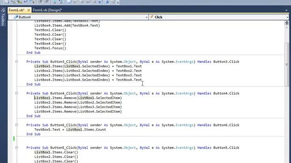Click the 'Button6_Click' sub name
Screen dimensions: 291x163
point(63,125)
